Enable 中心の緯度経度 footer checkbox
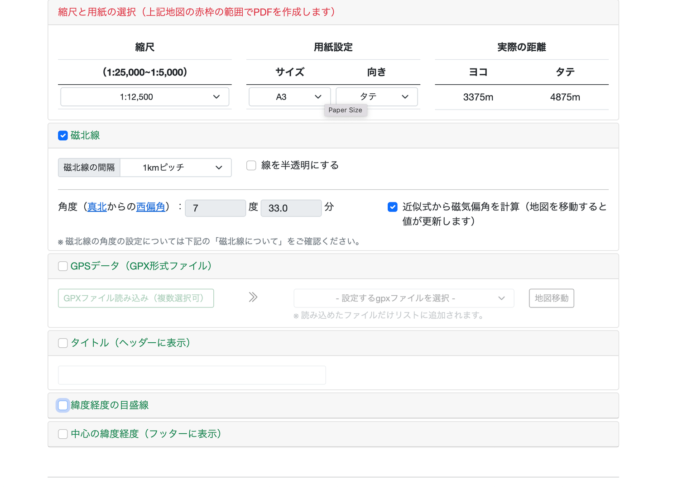The image size is (682, 489). coord(63,434)
